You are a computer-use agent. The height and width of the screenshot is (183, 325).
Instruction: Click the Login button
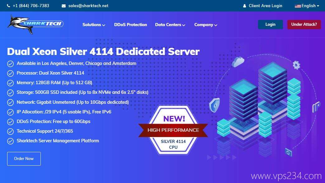coord(270,25)
